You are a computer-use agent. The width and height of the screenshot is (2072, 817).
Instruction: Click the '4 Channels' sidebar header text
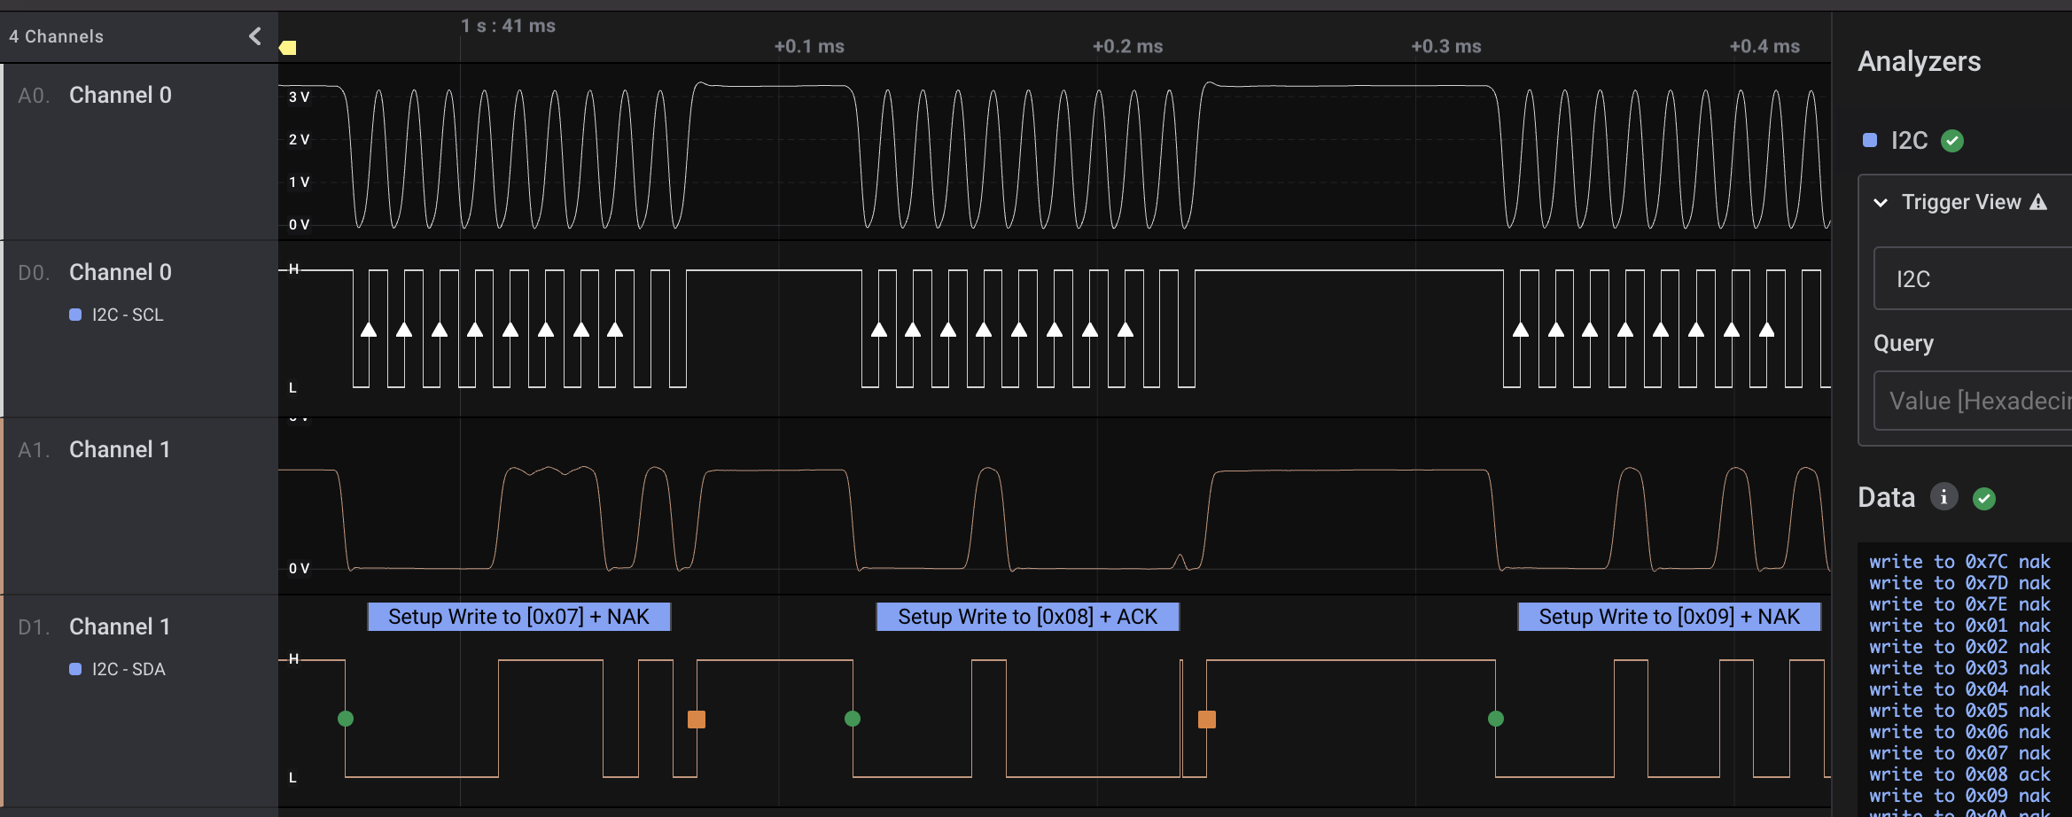[56, 36]
